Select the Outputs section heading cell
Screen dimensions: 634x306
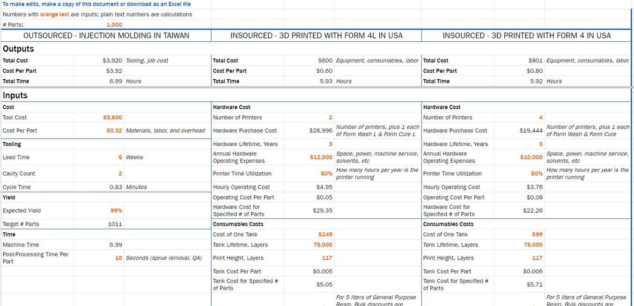(x=19, y=49)
